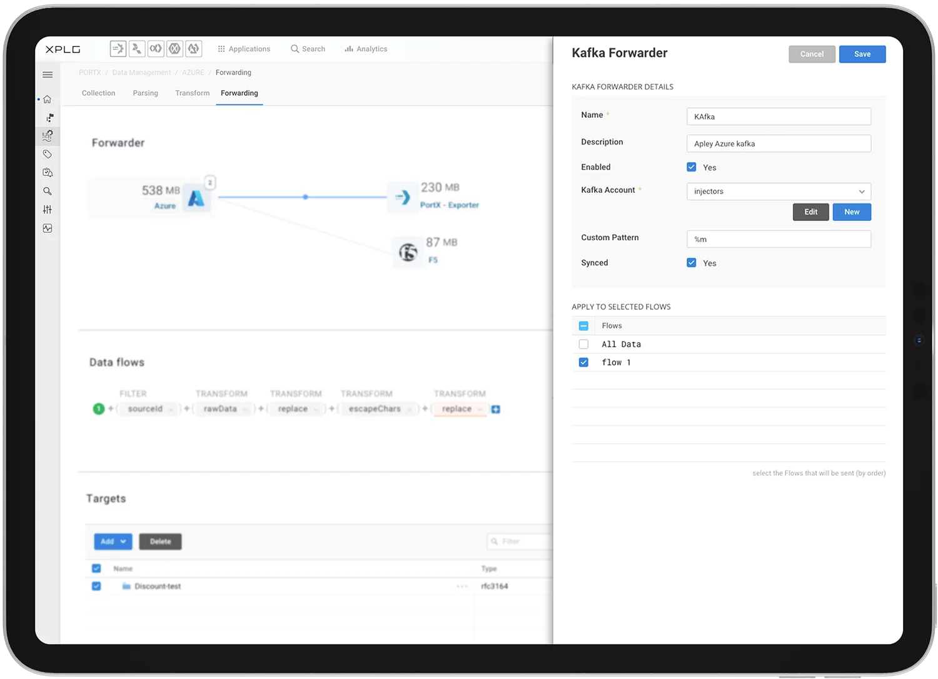Open the Add dropdown in Targets

pyautogui.click(x=113, y=541)
